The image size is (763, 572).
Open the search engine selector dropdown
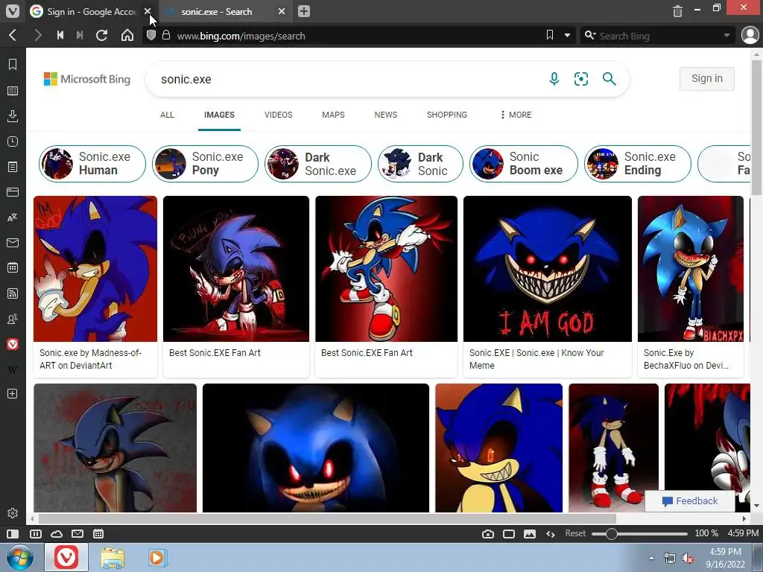pyautogui.click(x=590, y=35)
